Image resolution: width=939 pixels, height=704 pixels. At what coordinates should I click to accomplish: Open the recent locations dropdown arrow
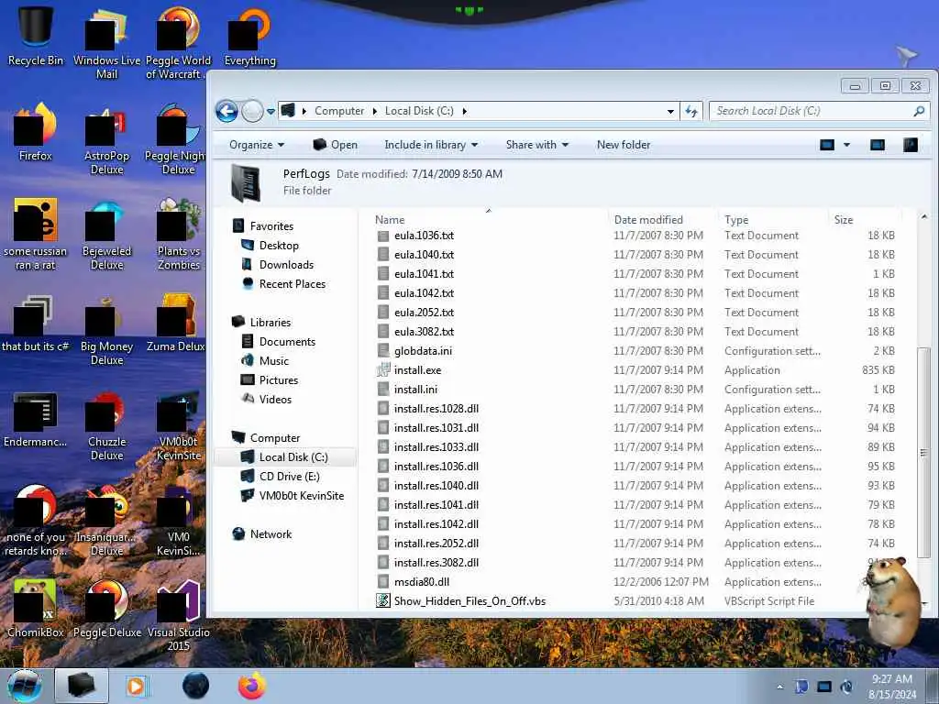coord(271,111)
